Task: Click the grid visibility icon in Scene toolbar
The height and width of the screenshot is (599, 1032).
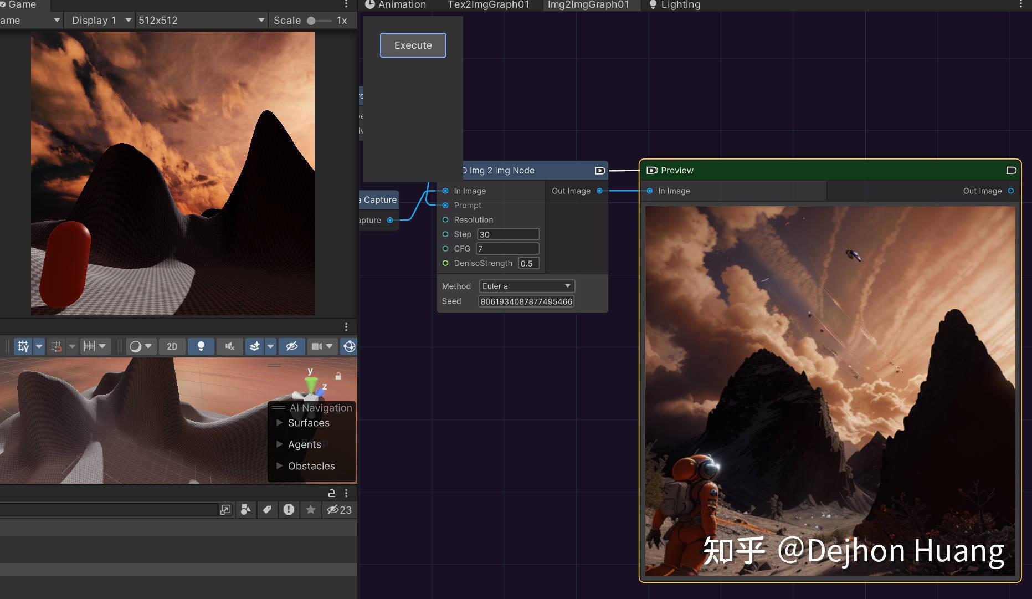Action: pyautogui.click(x=24, y=346)
